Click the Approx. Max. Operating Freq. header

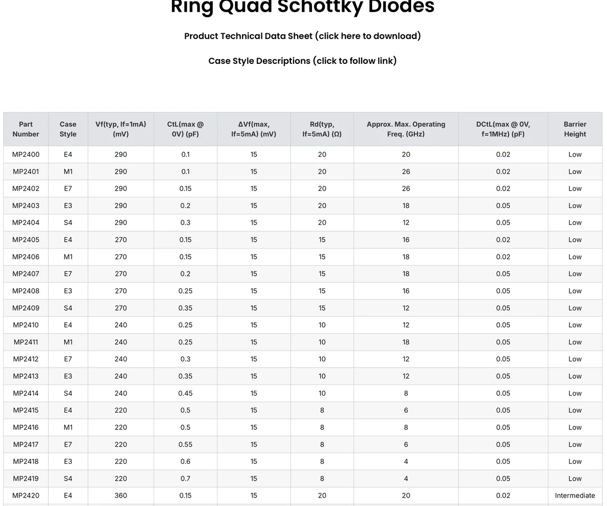click(406, 129)
